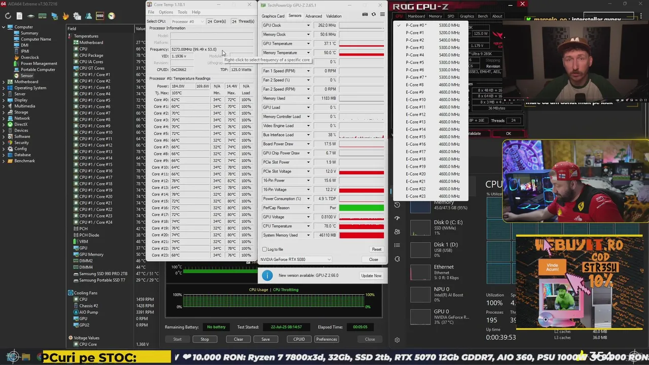Click the Clear button in stability test

[x=238, y=339]
